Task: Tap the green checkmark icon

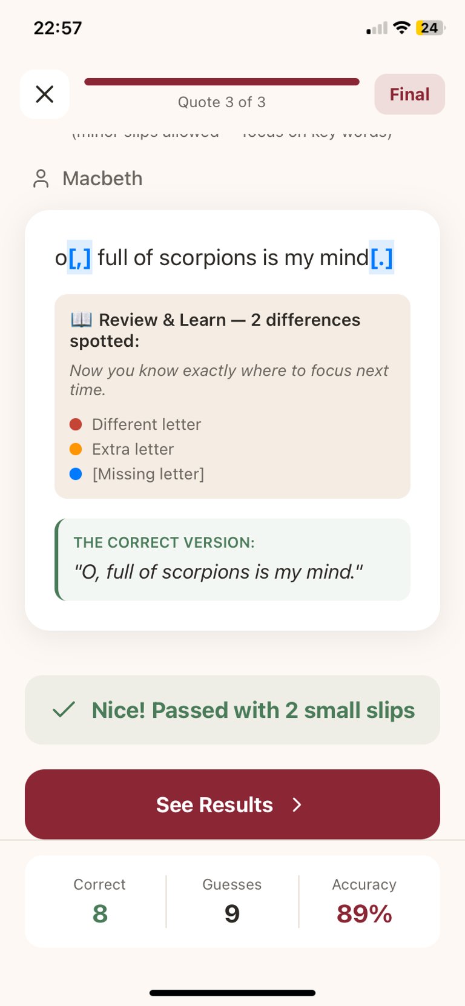Action: coord(64,709)
